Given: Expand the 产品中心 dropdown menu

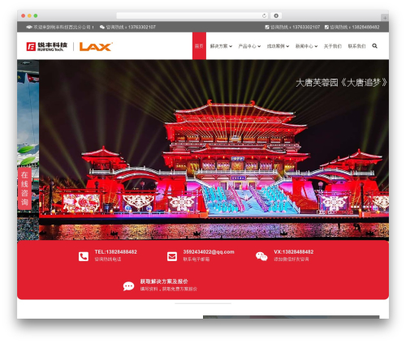Looking at the screenshot, I should pos(249,46).
